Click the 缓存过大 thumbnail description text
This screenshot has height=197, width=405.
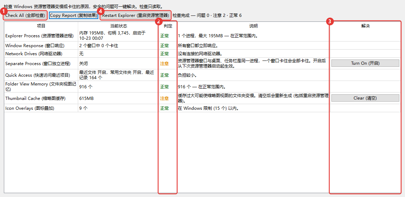point(253,98)
